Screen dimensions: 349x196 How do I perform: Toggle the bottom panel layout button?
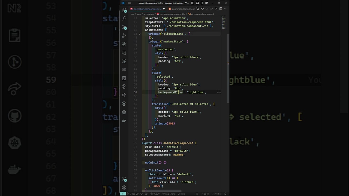pyautogui.click(x=197, y=3)
